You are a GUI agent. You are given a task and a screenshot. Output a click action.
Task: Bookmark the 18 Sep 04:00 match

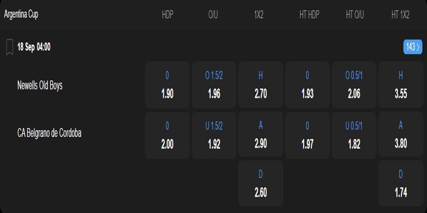point(10,47)
